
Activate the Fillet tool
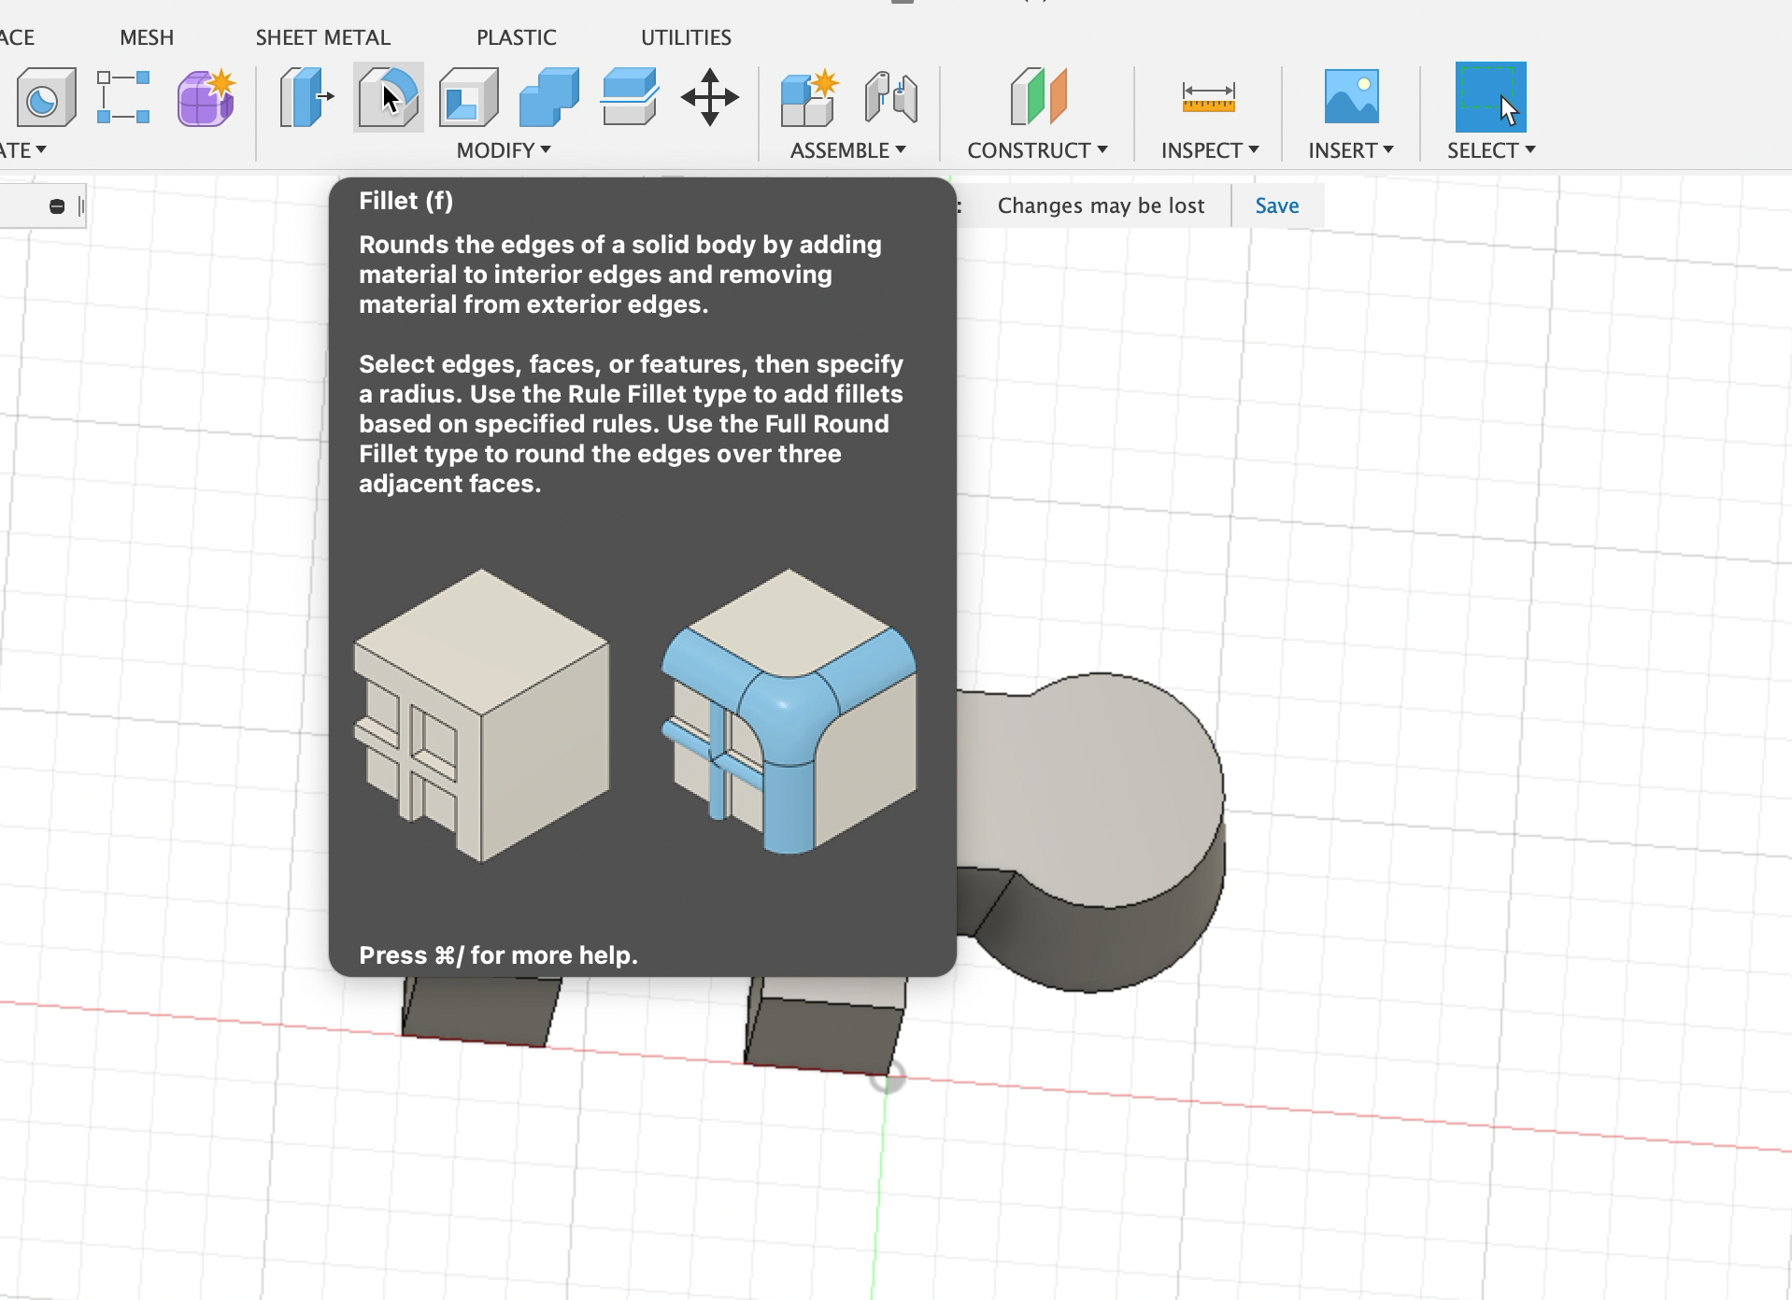tap(389, 97)
